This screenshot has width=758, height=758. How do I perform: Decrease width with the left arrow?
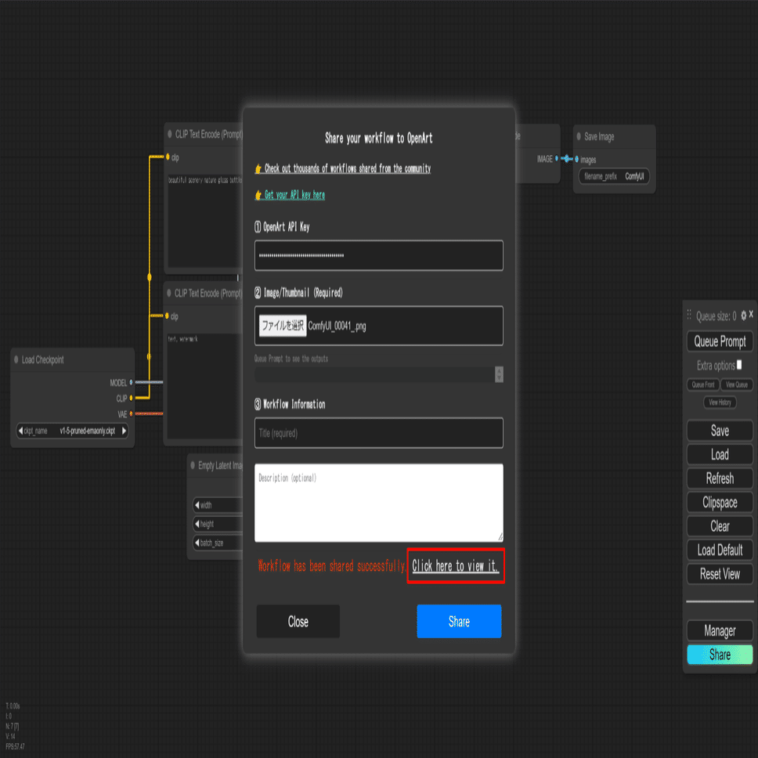pos(197,505)
